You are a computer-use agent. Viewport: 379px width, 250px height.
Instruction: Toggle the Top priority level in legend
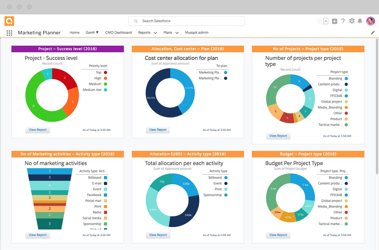point(98,72)
